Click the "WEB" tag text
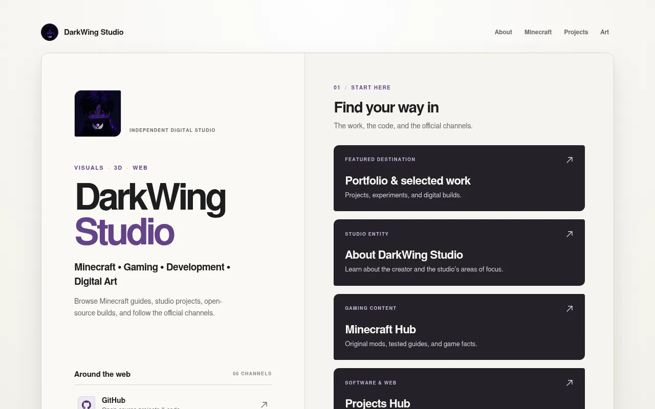655x409 pixels. 140,168
